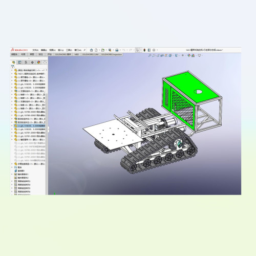Switch to PropertyManager panel tab
256x256 pixels.
pyautogui.click(x=20, y=62)
